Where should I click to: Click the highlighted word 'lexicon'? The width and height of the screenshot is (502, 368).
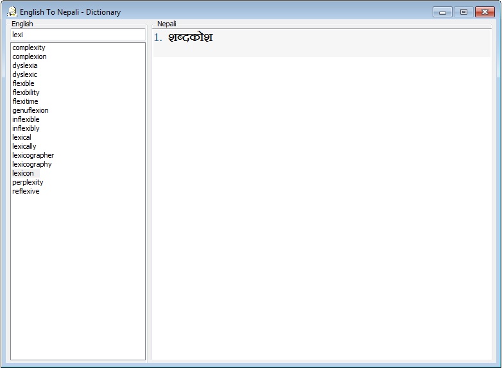pos(23,173)
